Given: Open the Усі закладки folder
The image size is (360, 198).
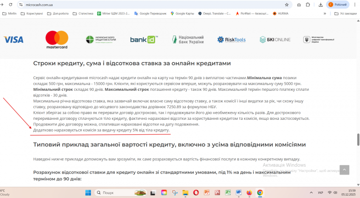Looking at the screenshot, I should (x=345, y=14).
